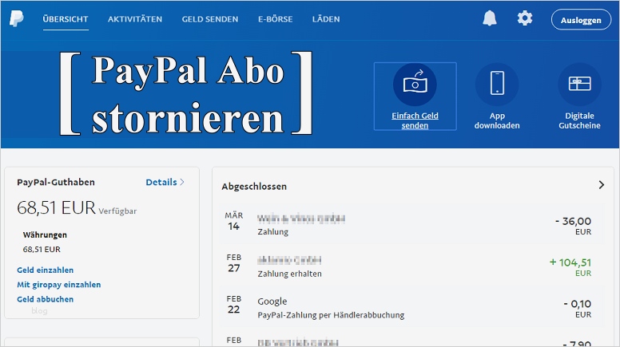Click the PayPal logo icon
The image size is (620, 347).
17,18
